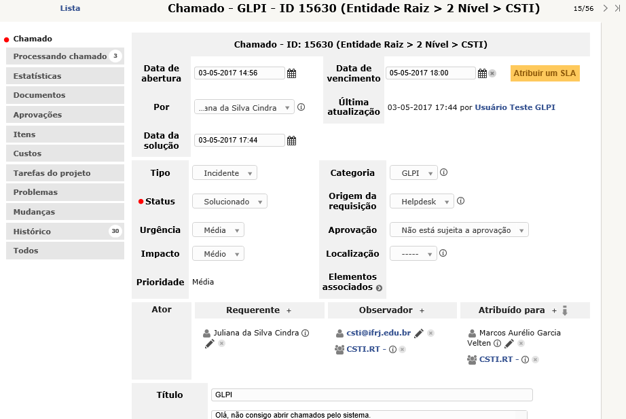The width and height of the screenshot is (626, 419).
Task: Edit observer csti@ifrj.edu.br with pencil icon
Action: 419,333
